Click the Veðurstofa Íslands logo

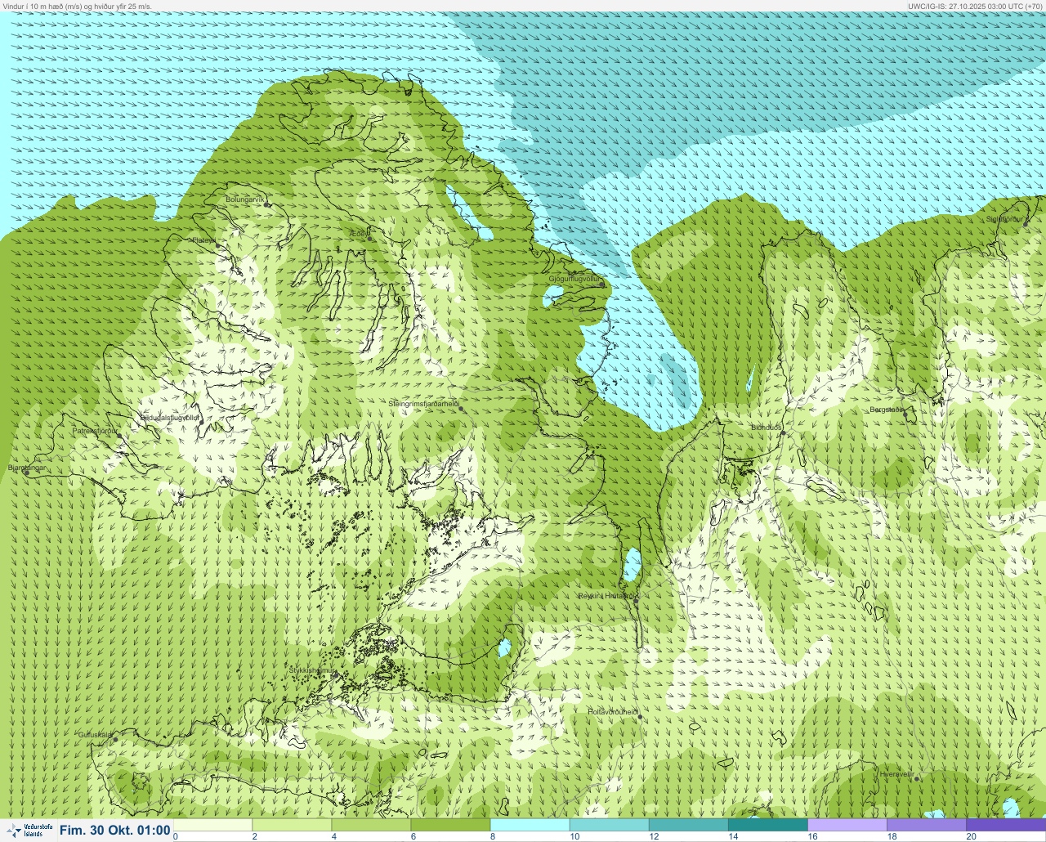tap(29, 831)
